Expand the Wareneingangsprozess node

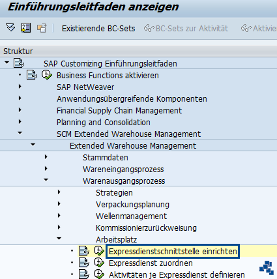[x=46, y=169]
